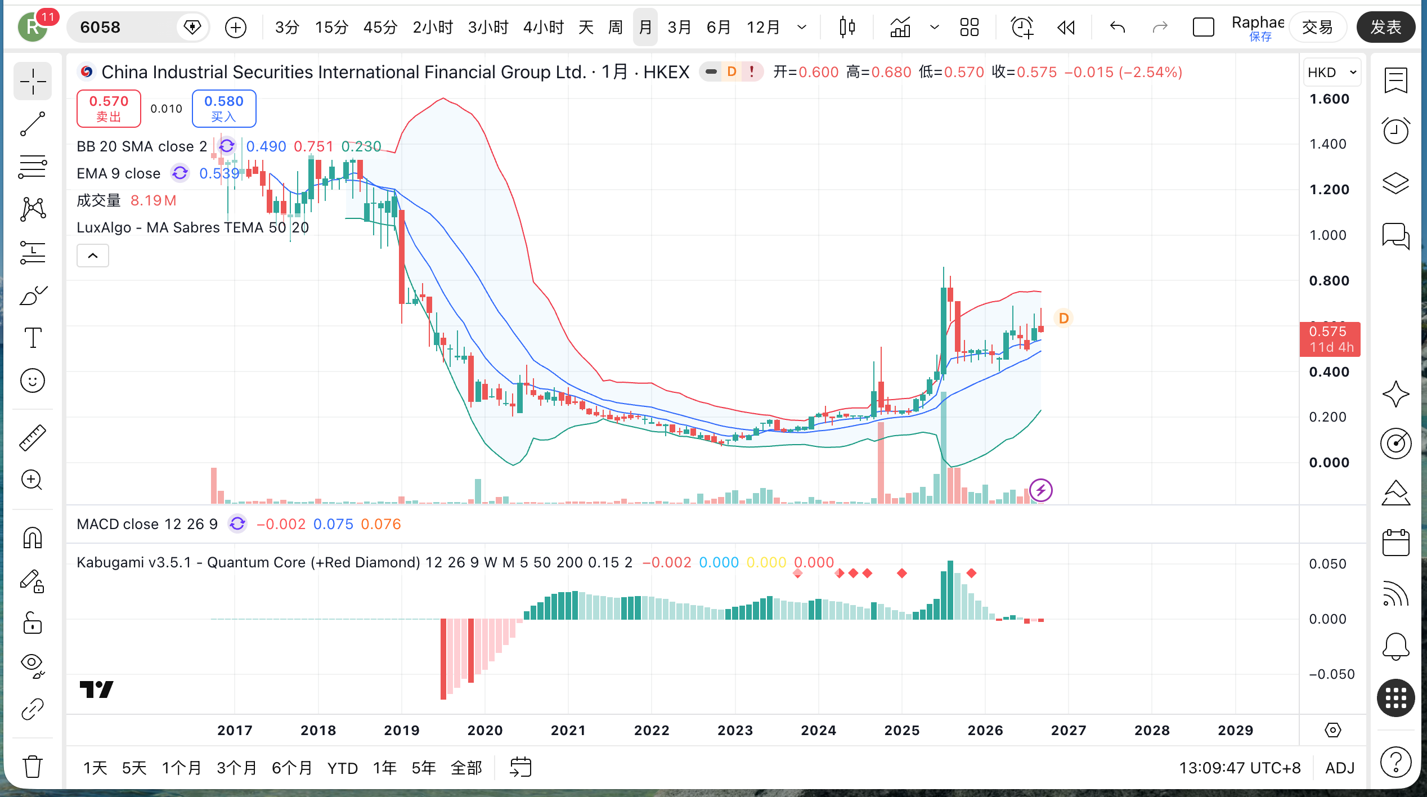Click the BB indicator refresh icon

pos(227,146)
